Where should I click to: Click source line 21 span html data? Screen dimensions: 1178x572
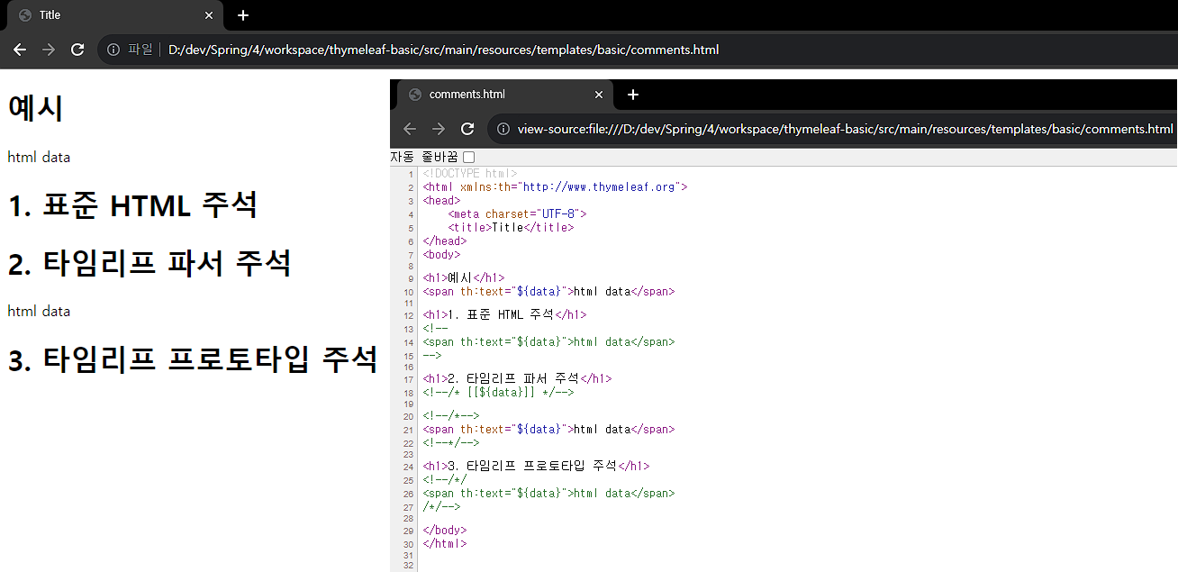coord(548,430)
